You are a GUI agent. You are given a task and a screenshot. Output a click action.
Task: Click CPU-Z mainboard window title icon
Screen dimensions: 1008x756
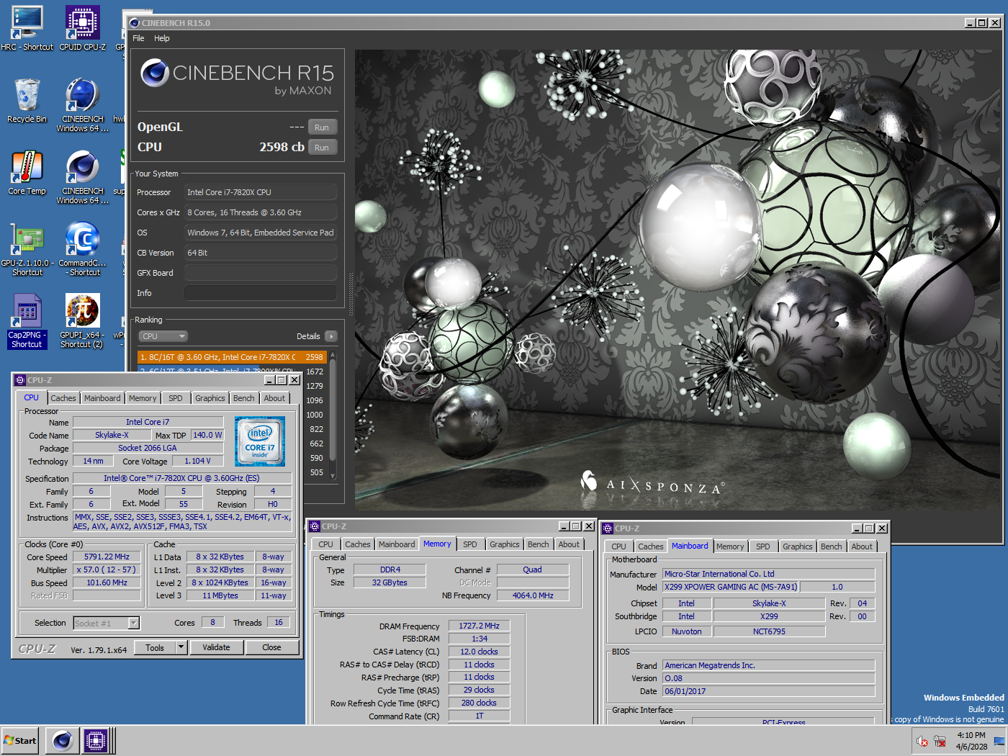click(608, 528)
